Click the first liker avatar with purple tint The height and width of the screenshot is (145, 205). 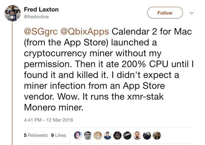[x=78, y=135]
